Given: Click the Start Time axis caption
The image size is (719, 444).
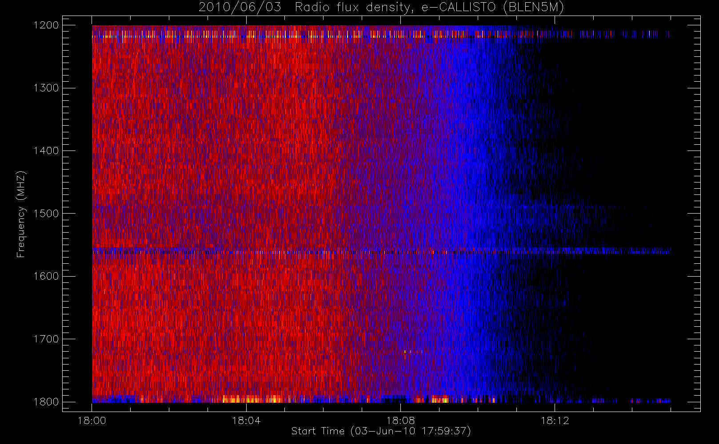Looking at the screenshot, I should click(381, 431).
